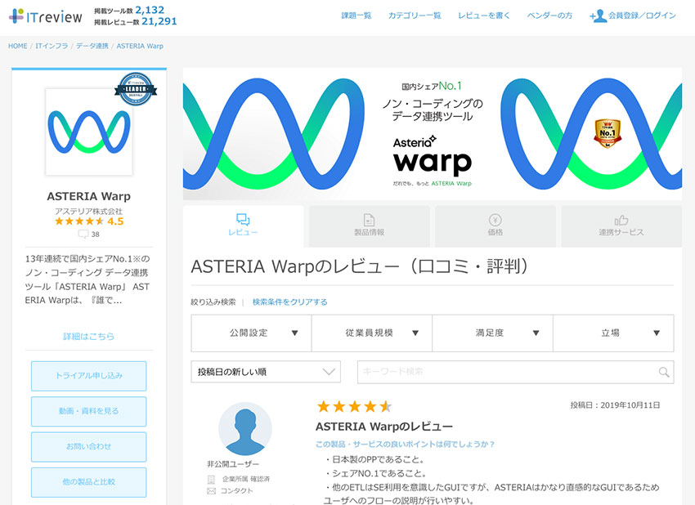
Task: Click the 掲載レビュー数 21,291 count
Action: 135,21
